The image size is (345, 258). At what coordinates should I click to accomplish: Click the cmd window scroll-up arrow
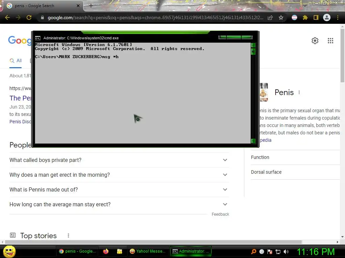[x=253, y=45]
